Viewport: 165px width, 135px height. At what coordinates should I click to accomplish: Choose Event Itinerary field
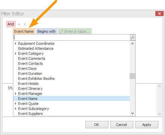click(71, 89)
